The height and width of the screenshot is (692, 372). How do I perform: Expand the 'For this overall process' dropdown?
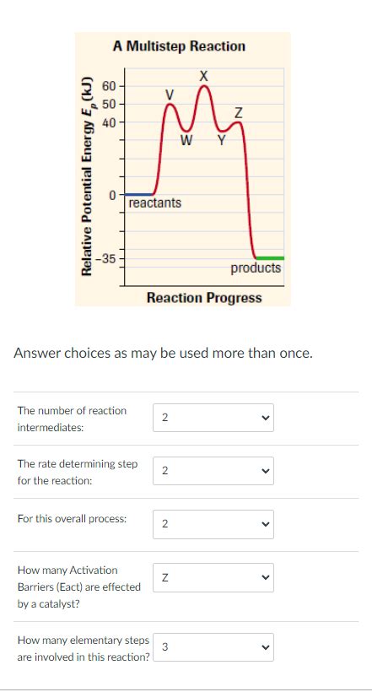point(213,524)
